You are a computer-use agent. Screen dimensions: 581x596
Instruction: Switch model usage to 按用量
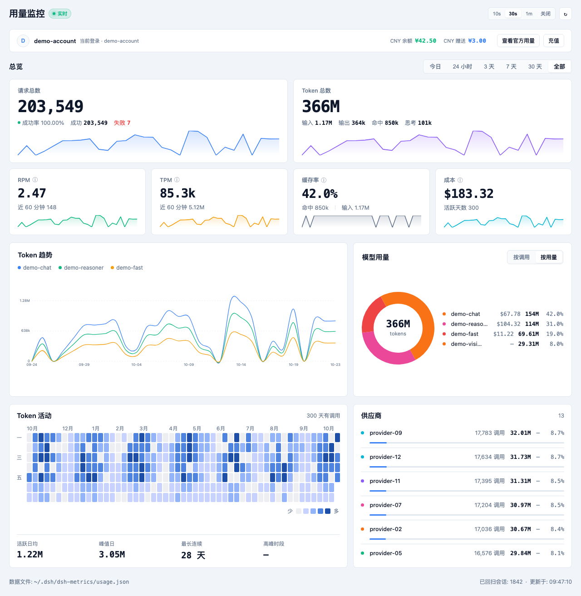[549, 257]
